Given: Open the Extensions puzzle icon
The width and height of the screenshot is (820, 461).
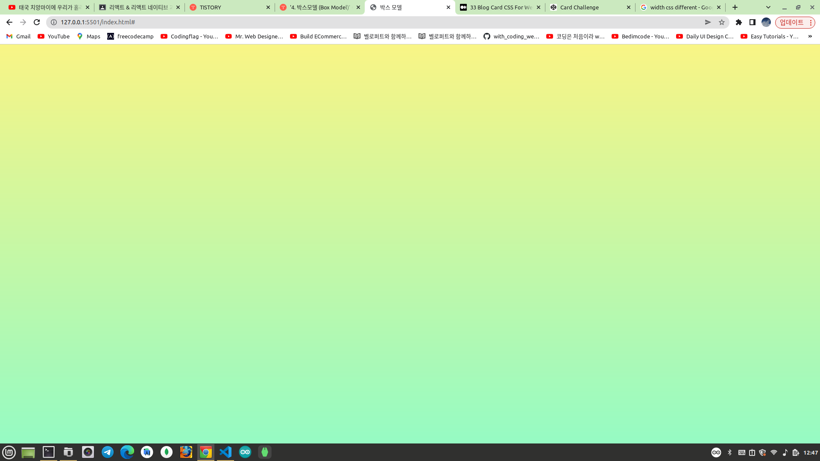Looking at the screenshot, I should pyautogui.click(x=739, y=22).
